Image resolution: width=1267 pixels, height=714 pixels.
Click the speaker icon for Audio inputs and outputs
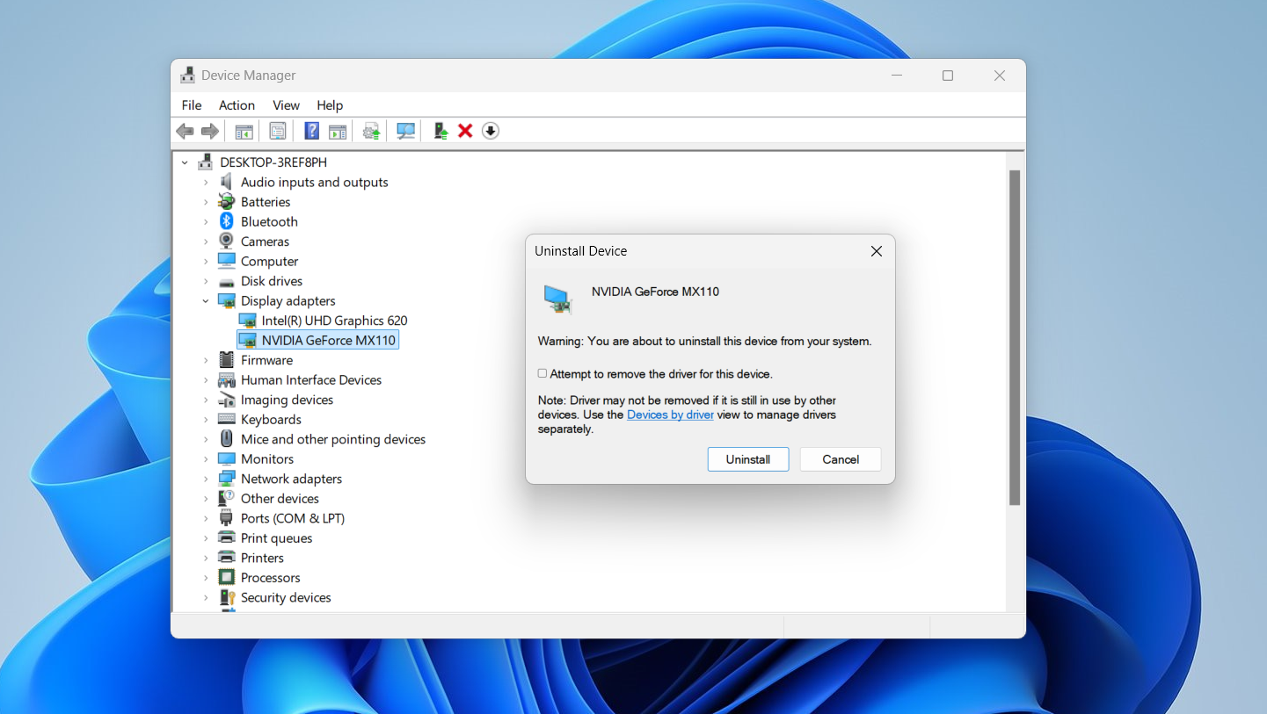tap(227, 182)
